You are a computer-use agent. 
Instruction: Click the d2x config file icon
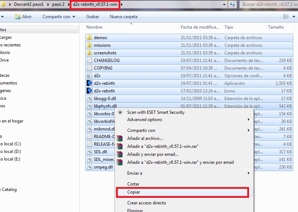coord(89,76)
